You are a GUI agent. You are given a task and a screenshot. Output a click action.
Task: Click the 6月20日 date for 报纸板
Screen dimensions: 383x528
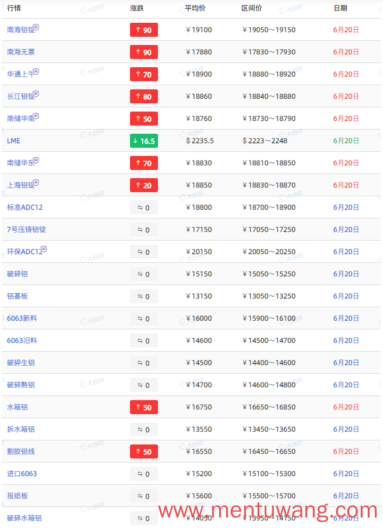pos(346,496)
